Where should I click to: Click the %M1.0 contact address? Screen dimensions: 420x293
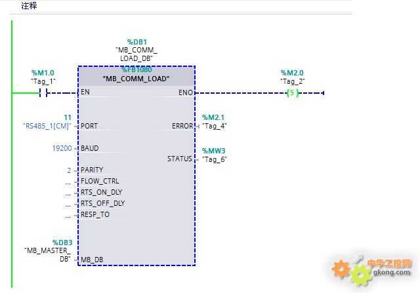[x=43, y=73]
